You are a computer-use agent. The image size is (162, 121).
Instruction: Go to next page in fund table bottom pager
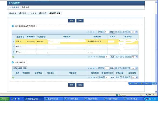[94, 57]
